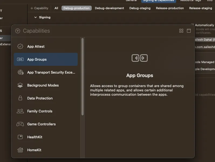Viewport: 215px width, 162px height.
Task: Click the HomeKit house icon
Action: 20,150
